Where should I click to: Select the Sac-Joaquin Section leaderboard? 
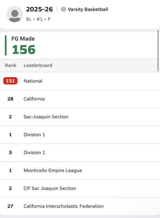tap(80, 117)
